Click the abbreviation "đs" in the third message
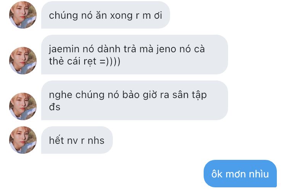The width and height of the screenshot is (286, 190). click(55, 107)
